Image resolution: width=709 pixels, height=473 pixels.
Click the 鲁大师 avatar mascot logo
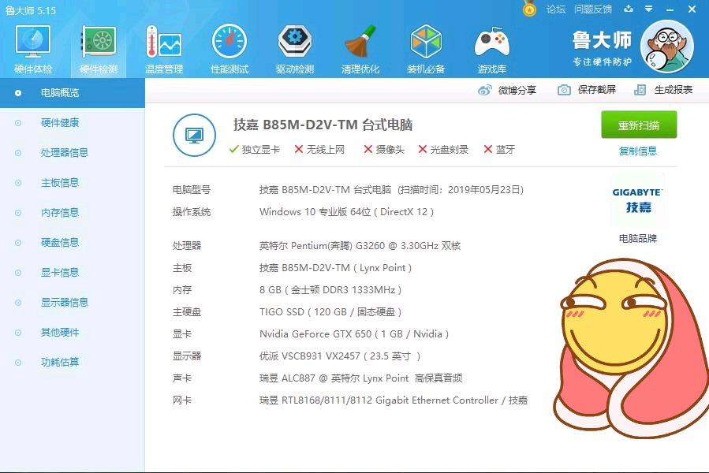tap(667, 47)
